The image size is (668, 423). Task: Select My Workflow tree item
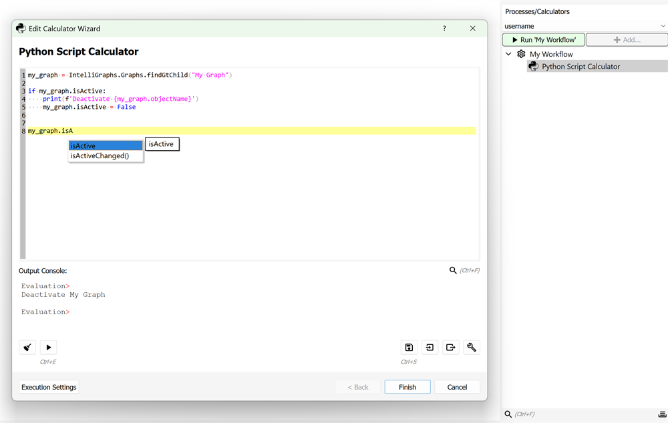[551, 54]
